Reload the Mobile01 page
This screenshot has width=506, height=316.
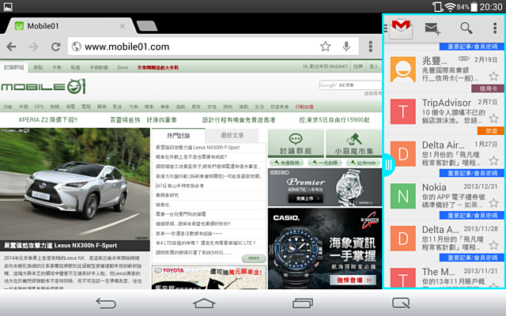(56, 47)
